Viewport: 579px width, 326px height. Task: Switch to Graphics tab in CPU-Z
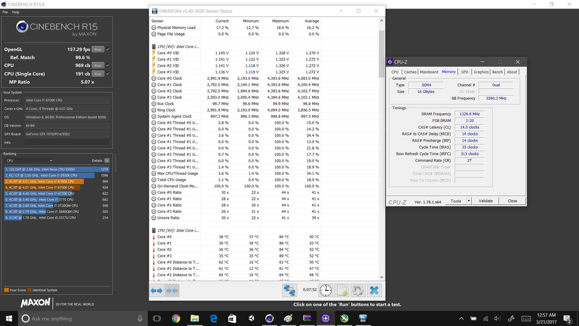[481, 72]
